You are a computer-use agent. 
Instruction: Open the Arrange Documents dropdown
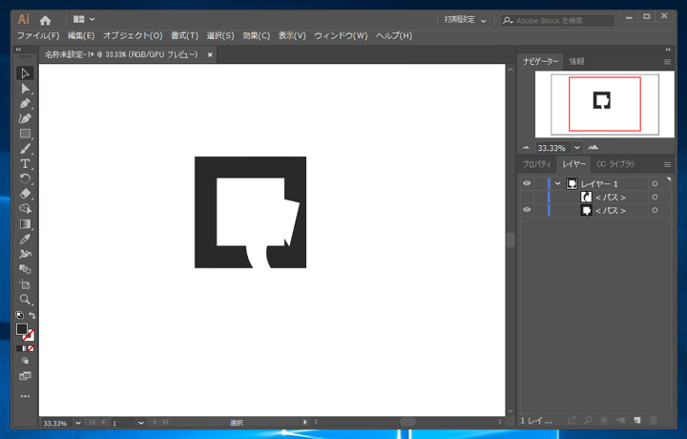click(x=84, y=19)
